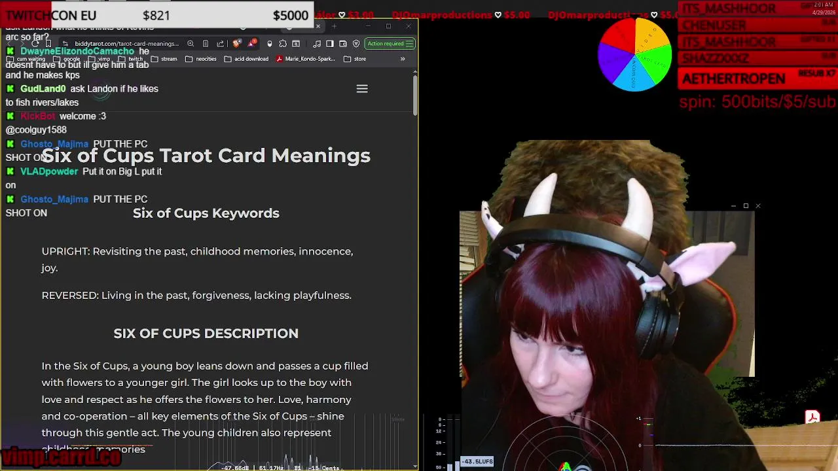Viewport: 838px width, 471px height.
Task: Open the Biddy Tarot hamburger menu
Action: (362, 89)
